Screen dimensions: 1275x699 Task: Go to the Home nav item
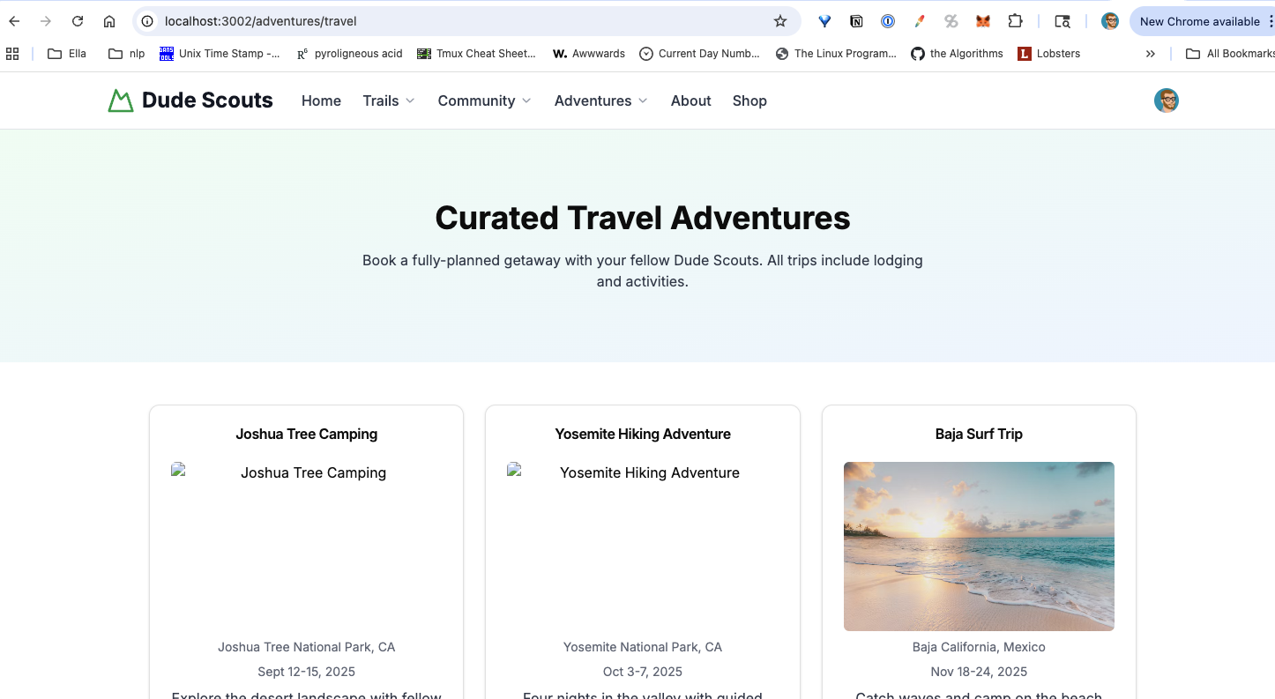pos(321,100)
